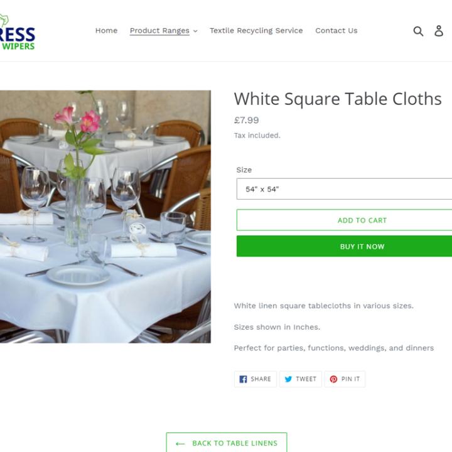This screenshot has width=452, height=452.
Task: Click the green Buy It Now button
Action: pyautogui.click(x=344, y=246)
